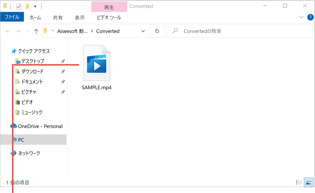Open the ファイル menu

coord(12,17)
